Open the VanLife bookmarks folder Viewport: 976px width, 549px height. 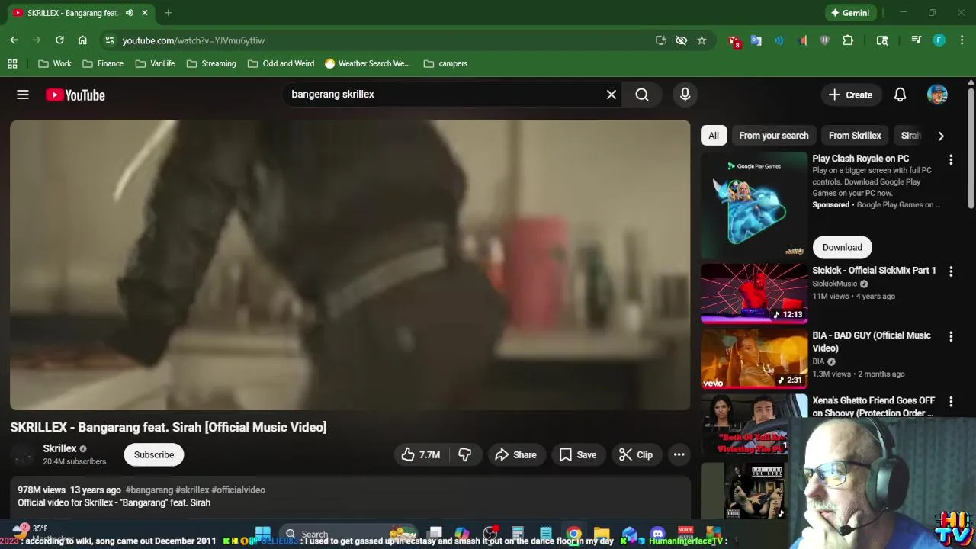tap(155, 63)
